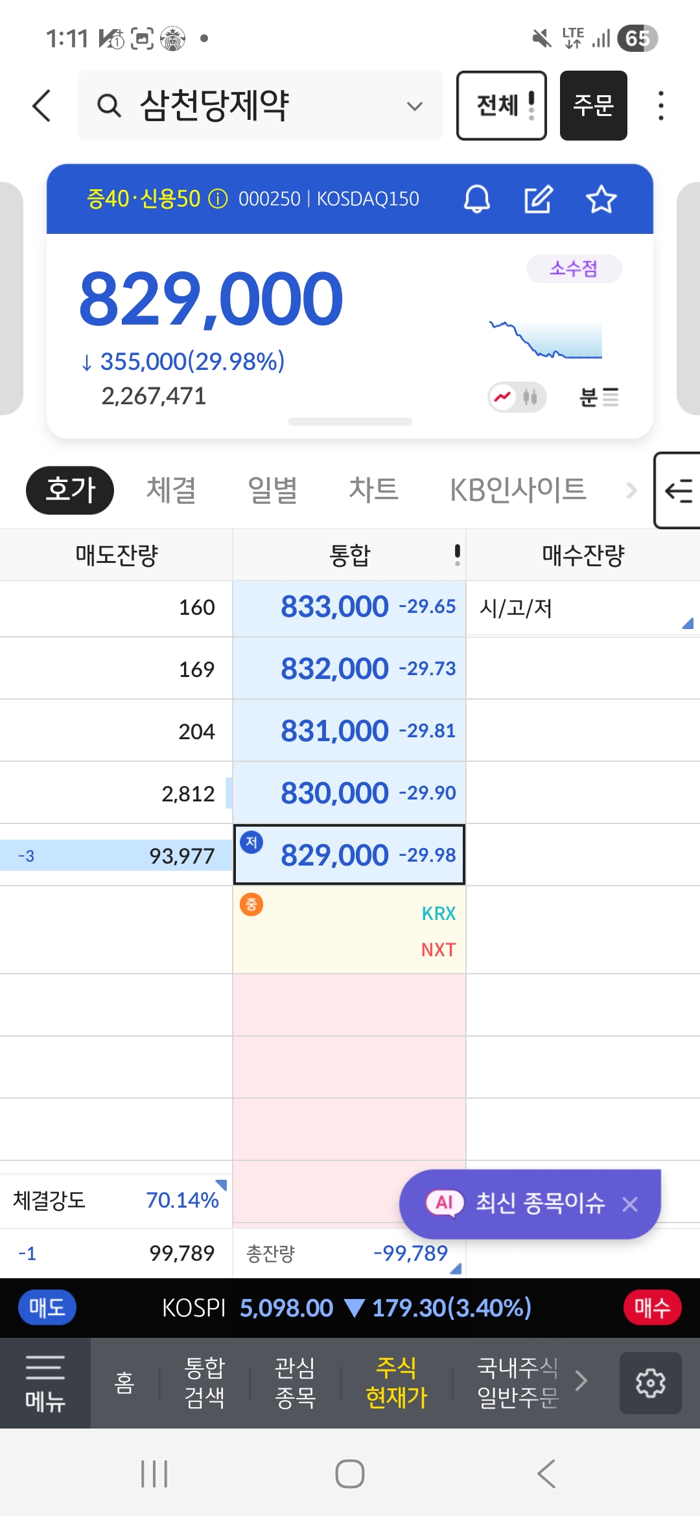Open the 차트 tab

pos(373,490)
